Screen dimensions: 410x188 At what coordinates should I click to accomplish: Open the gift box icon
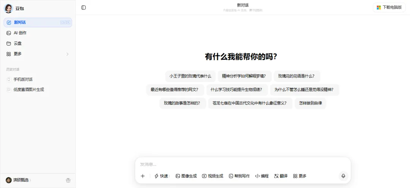pos(68,180)
